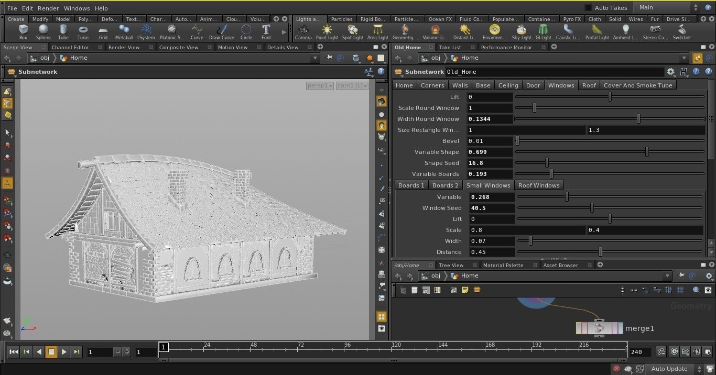Add a Stereo Camera rig
Screen dimensions: 716x375
pos(655,32)
